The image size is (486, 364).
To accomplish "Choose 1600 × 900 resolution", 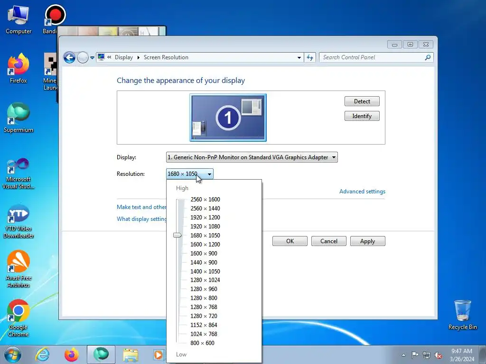I will tap(204, 253).
